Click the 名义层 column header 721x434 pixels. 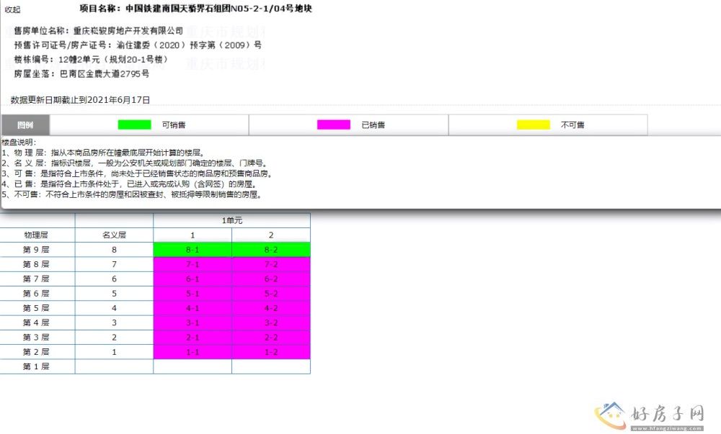114,235
